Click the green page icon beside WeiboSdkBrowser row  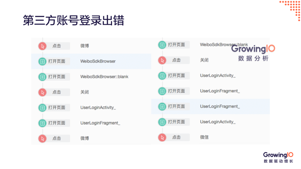point(42,61)
